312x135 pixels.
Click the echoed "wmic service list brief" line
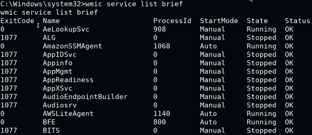(49, 12)
